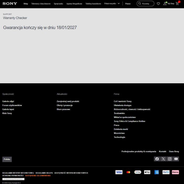This screenshot has height=184, width=184.
Task: Open Sony X (Twitter) icon
Action: click(x=163, y=159)
